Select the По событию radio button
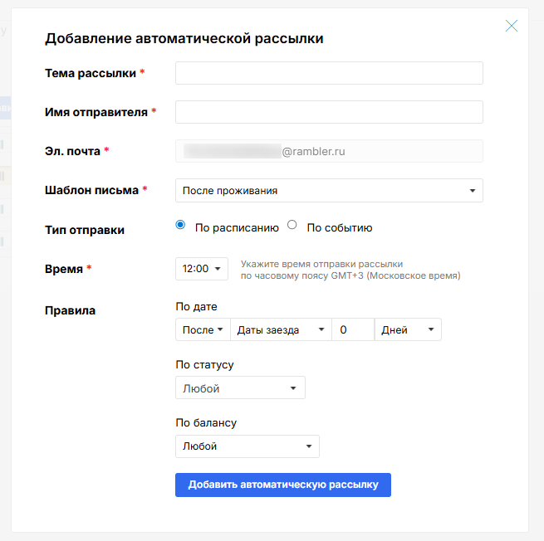The height and width of the screenshot is (541, 544). pyautogui.click(x=292, y=225)
